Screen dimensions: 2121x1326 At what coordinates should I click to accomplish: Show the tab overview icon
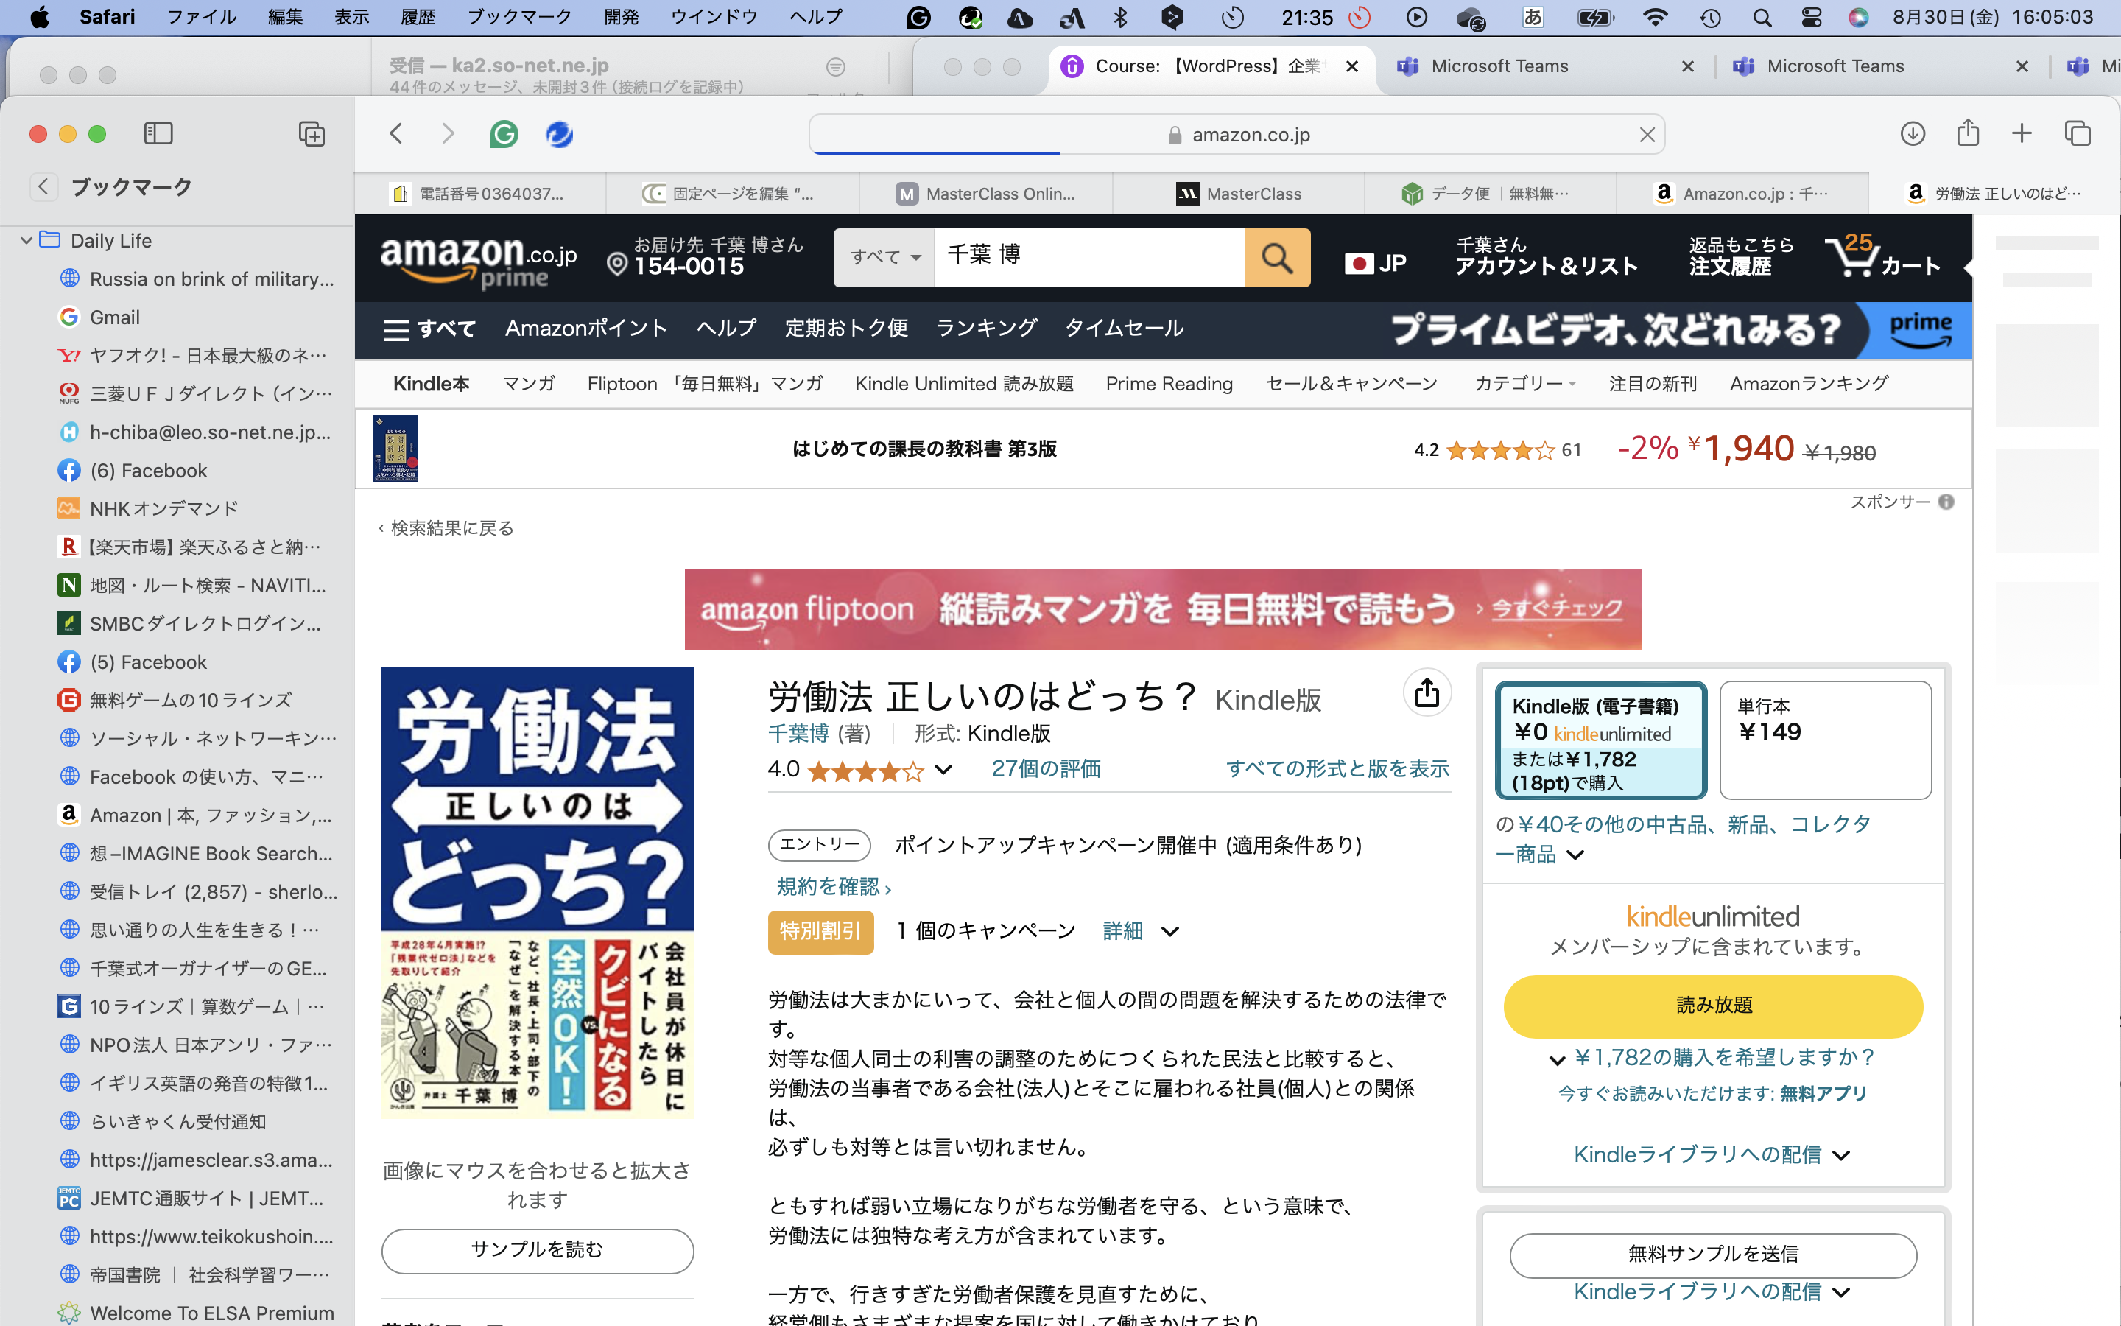[2077, 133]
